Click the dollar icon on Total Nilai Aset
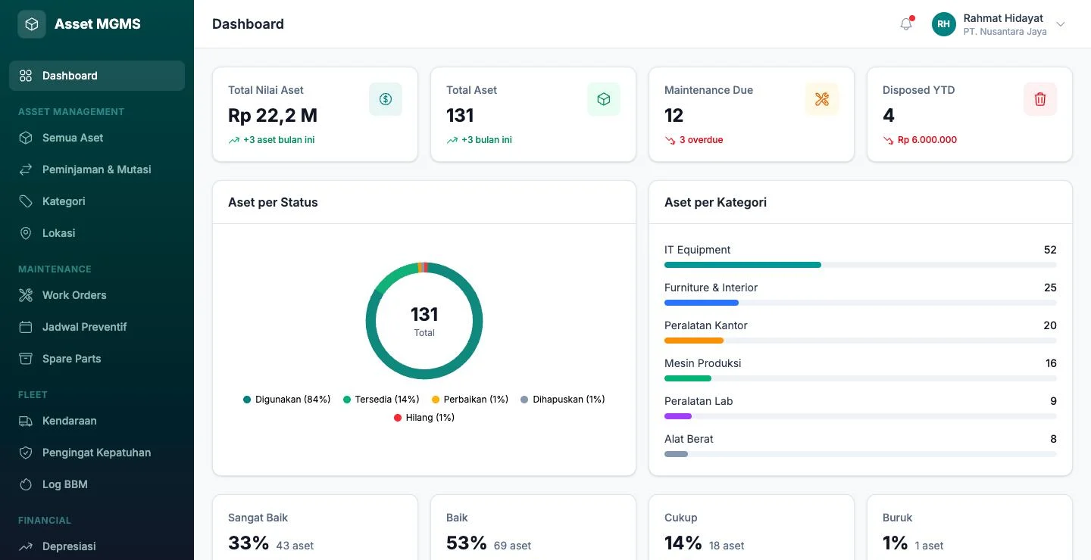Viewport: 1091px width, 560px height. click(386, 99)
